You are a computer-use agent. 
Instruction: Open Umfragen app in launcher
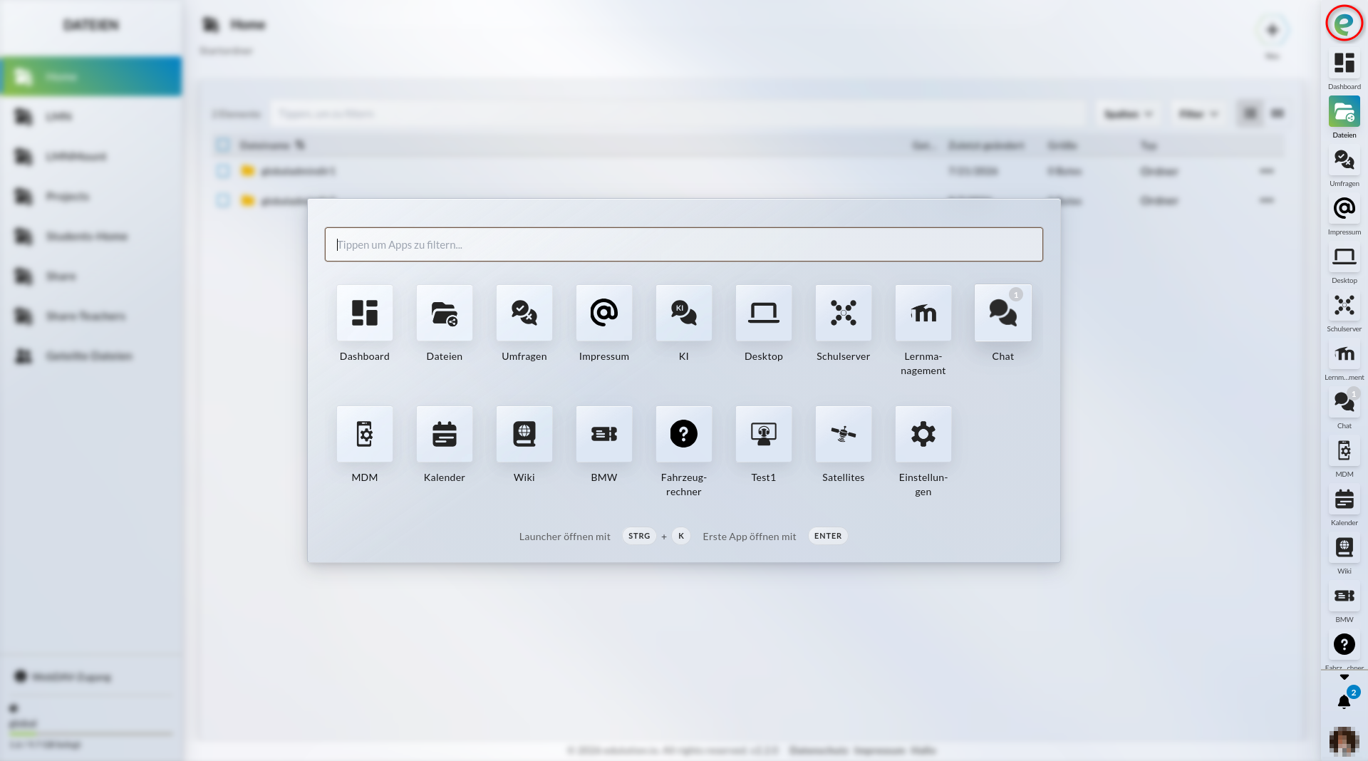pyautogui.click(x=524, y=313)
